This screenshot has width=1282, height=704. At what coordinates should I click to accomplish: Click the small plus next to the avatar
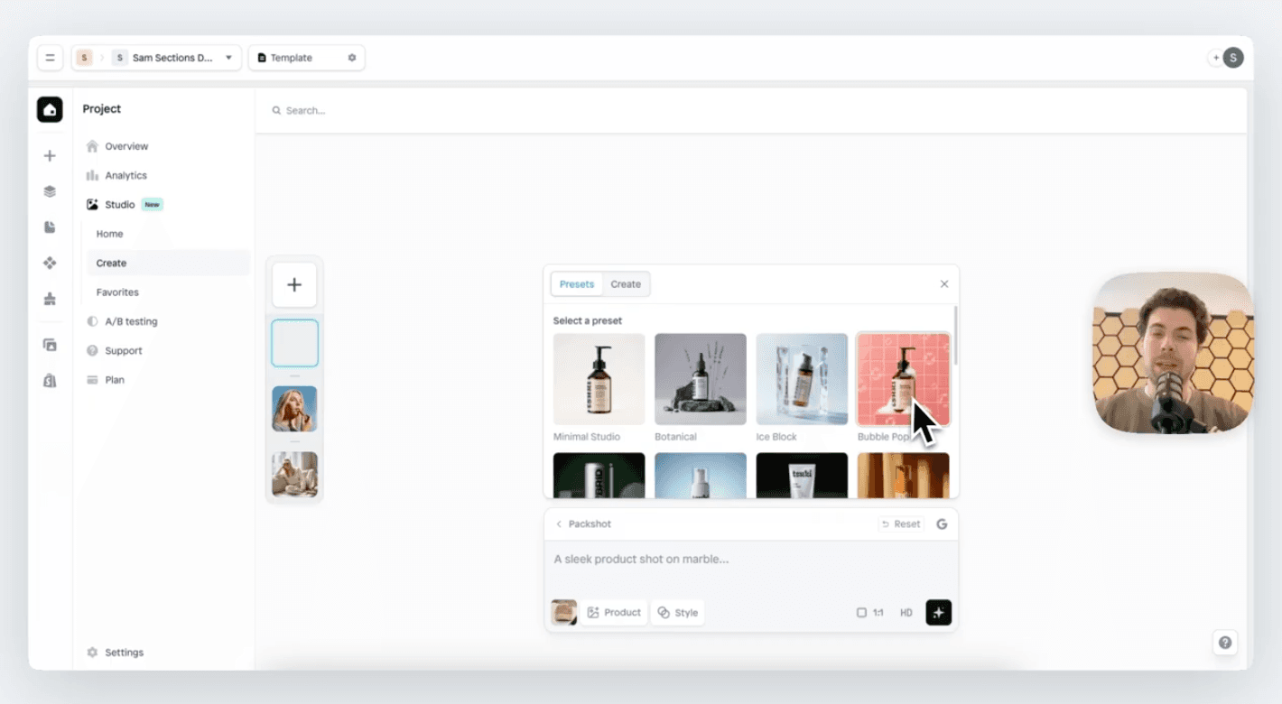pos(1215,58)
